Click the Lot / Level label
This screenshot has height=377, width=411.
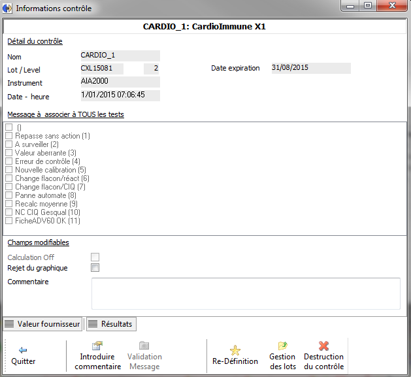click(x=24, y=70)
